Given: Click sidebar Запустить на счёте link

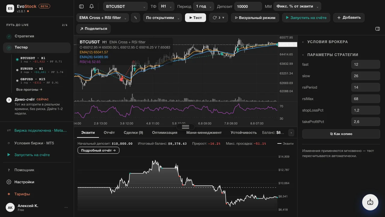Looking at the screenshot, I should click(x=37, y=155).
